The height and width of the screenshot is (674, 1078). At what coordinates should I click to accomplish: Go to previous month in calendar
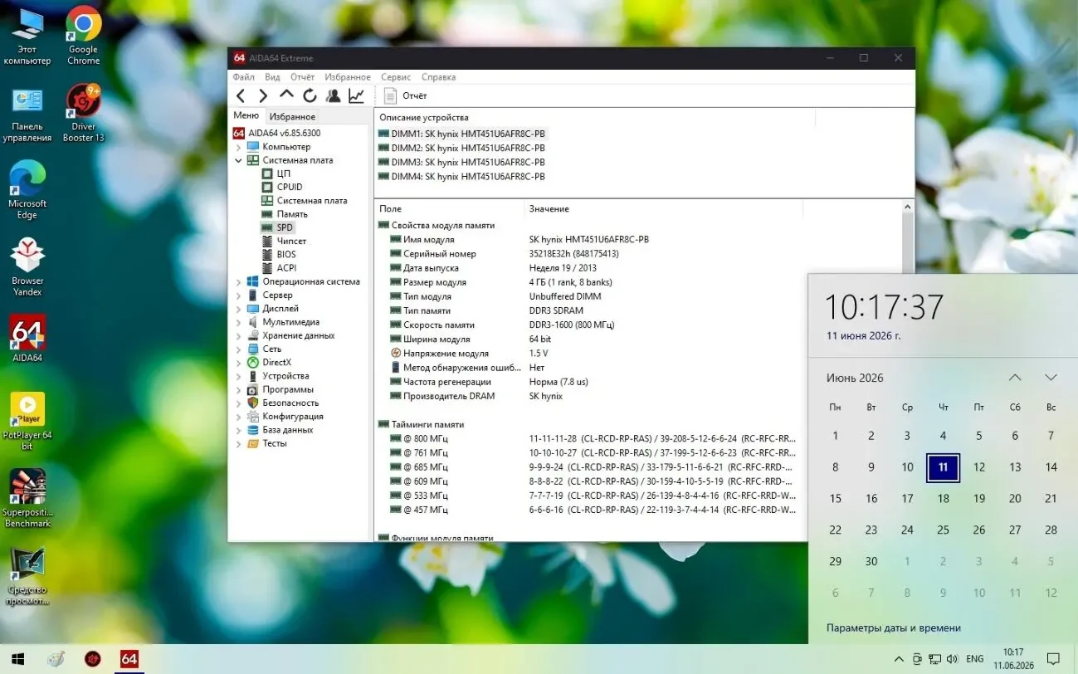pos(1015,378)
